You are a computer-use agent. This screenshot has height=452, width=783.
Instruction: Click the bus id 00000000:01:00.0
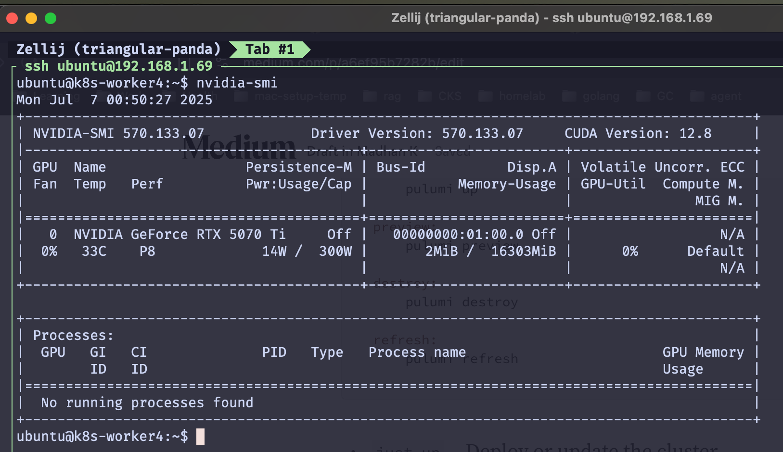point(458,234)
